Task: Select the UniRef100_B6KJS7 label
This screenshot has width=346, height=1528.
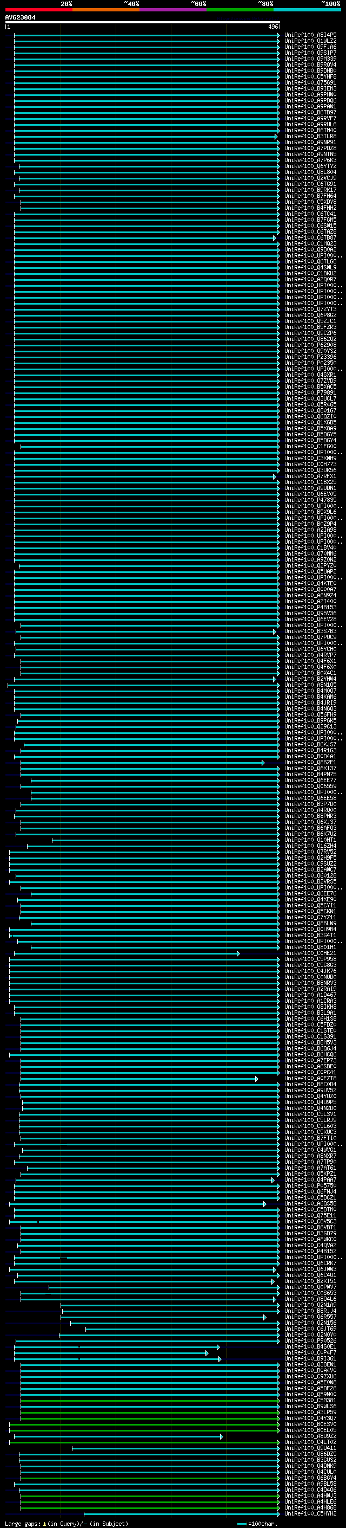Action: point(310,744)
